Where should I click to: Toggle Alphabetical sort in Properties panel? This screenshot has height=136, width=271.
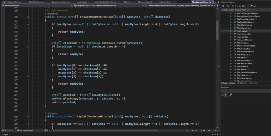point(226,95)
